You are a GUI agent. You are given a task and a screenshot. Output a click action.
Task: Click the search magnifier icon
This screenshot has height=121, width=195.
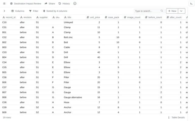click(162, 11)
